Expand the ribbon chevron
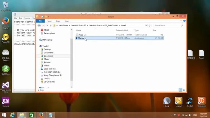The height and width of the screenshot is (118, 210). 181,21
